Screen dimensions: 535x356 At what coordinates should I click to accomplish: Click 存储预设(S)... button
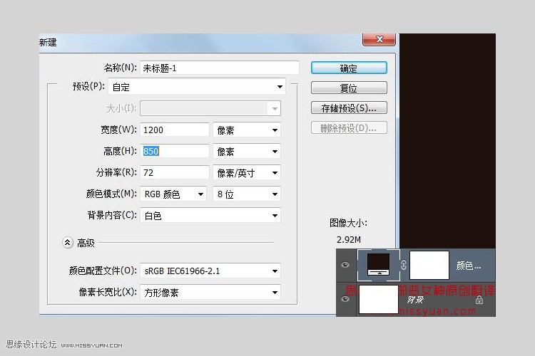349,108
